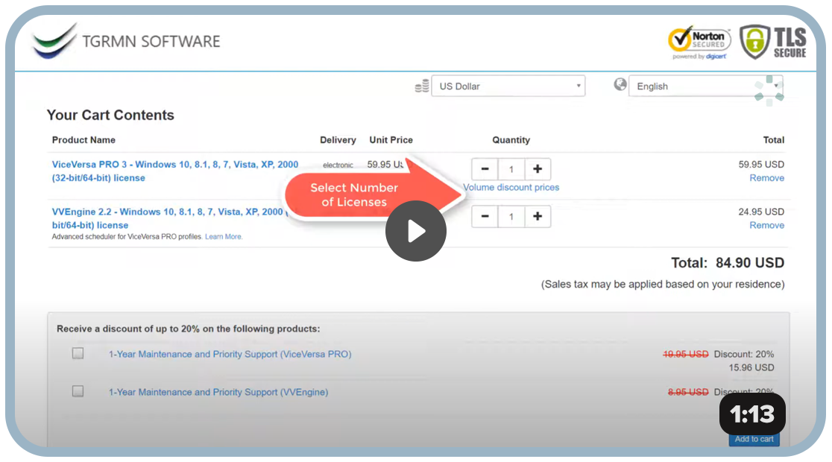Viewport: 832px width, 462px height.
Task: Remove ViceVersa PRO 3 from cart
Action: (766, 177)
